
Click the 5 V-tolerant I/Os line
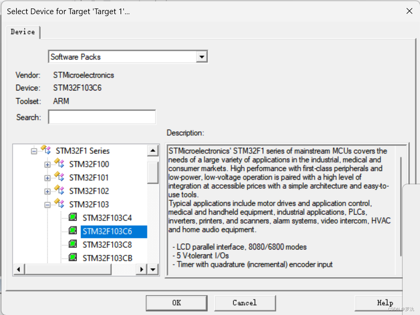click(201, 256)
